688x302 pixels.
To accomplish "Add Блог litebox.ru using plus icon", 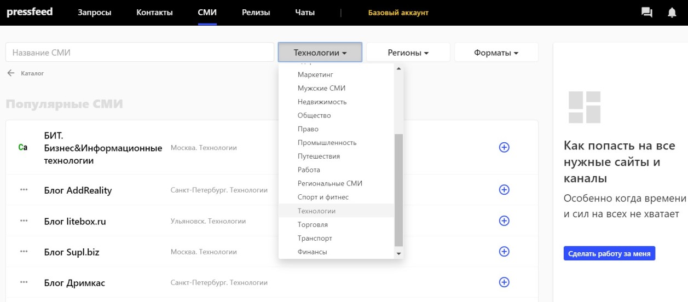I will pyautogui.click(x=504, y=221).
